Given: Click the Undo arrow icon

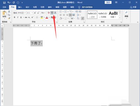Looking at the screenshot, I should coord(9,3).
